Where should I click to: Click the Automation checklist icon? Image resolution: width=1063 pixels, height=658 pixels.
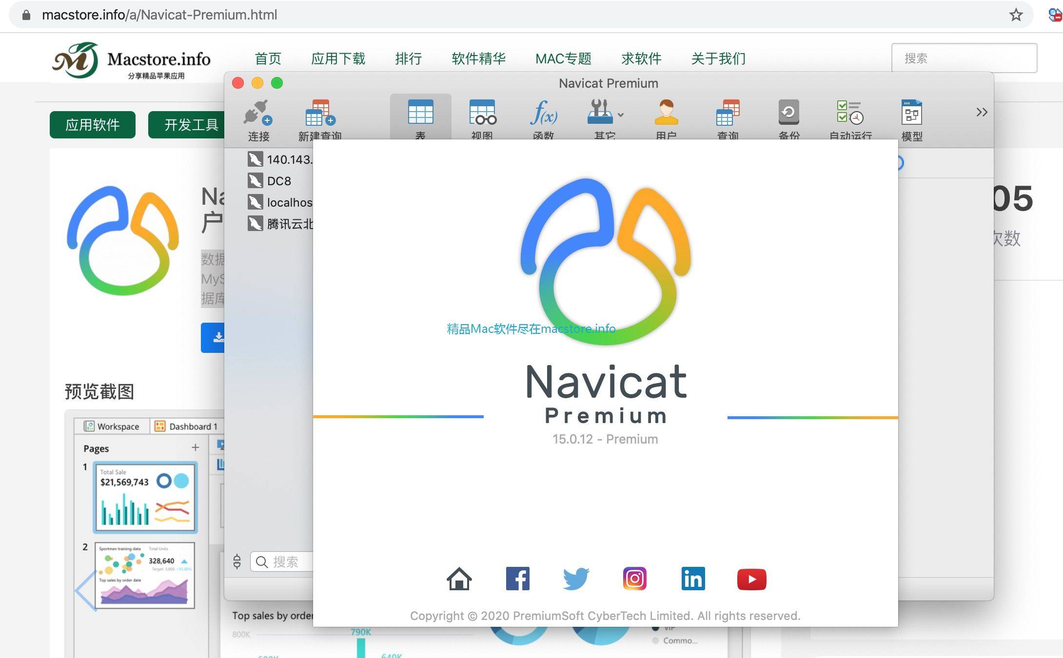tap(850, 113)
